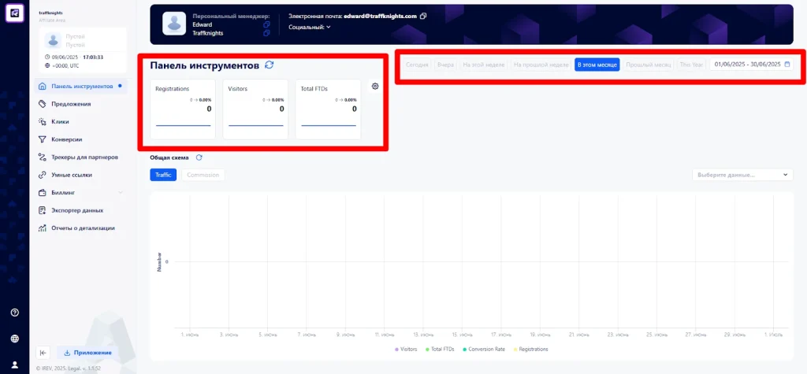Open the calendar icon in date range

click(x=787, y=65)
